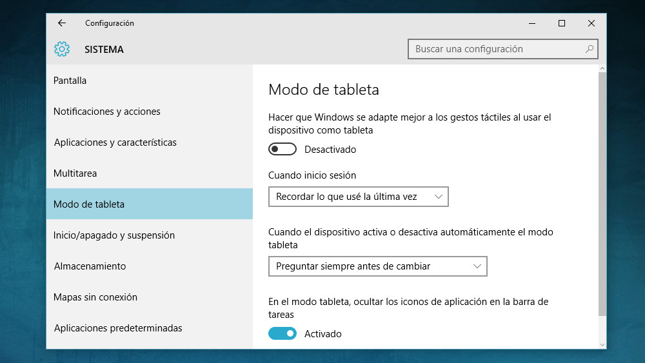The height and width of the screenshot is (363, 645).
Task: Click the vertical scrollbar thumb
Action: click(x=602, y=194)
